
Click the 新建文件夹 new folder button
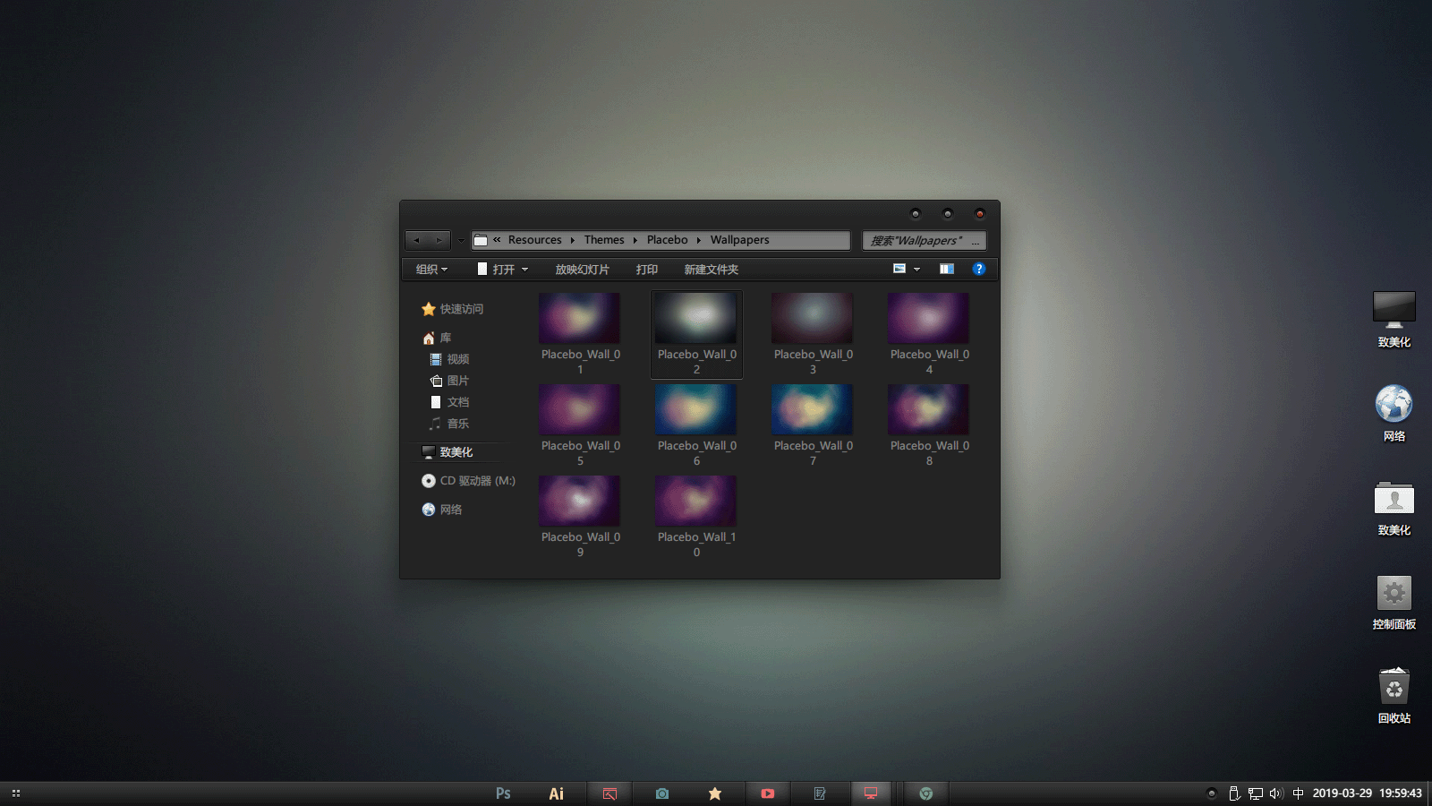(x=711, y=270)
